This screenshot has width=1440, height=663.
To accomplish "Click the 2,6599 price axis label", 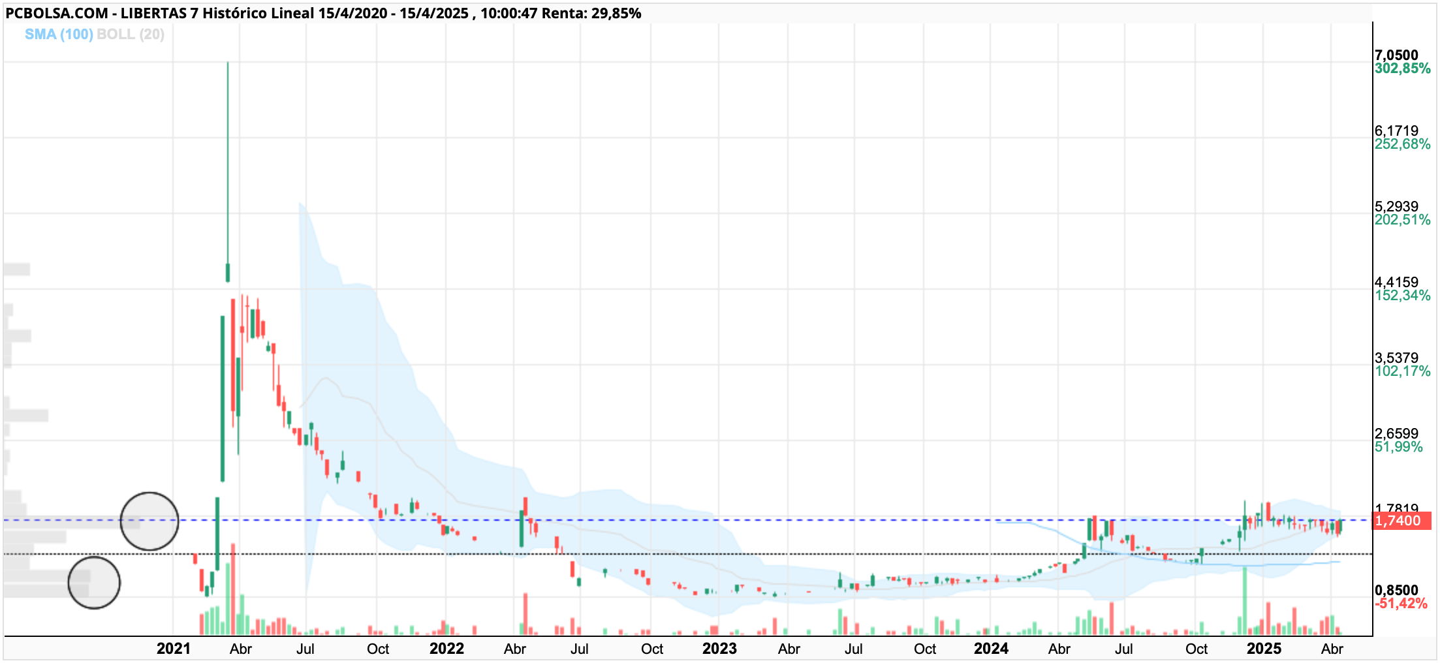I will (x=1396, y=433).
